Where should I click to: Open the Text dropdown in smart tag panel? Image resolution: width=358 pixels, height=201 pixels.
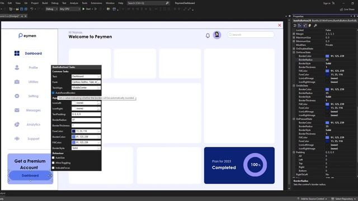click(x=98, y=76)
